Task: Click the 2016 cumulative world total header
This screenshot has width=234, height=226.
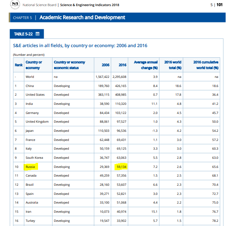Action: tap(206, 65)
